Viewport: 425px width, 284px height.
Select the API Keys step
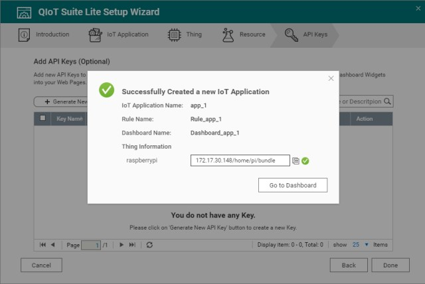click(x=306, y=35)
